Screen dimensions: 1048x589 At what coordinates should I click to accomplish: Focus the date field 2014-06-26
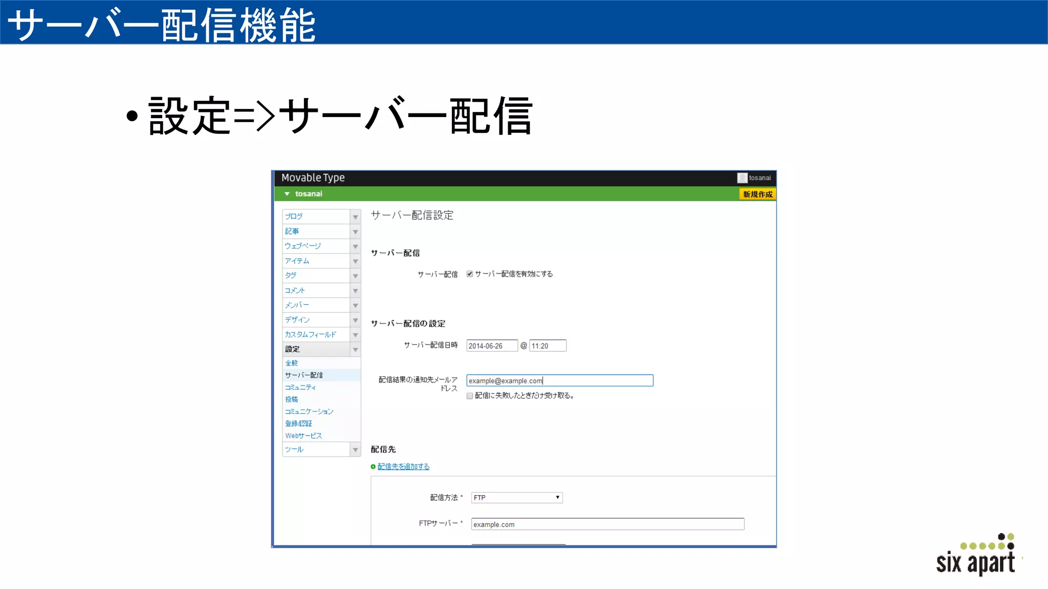[x=492, y=346]
